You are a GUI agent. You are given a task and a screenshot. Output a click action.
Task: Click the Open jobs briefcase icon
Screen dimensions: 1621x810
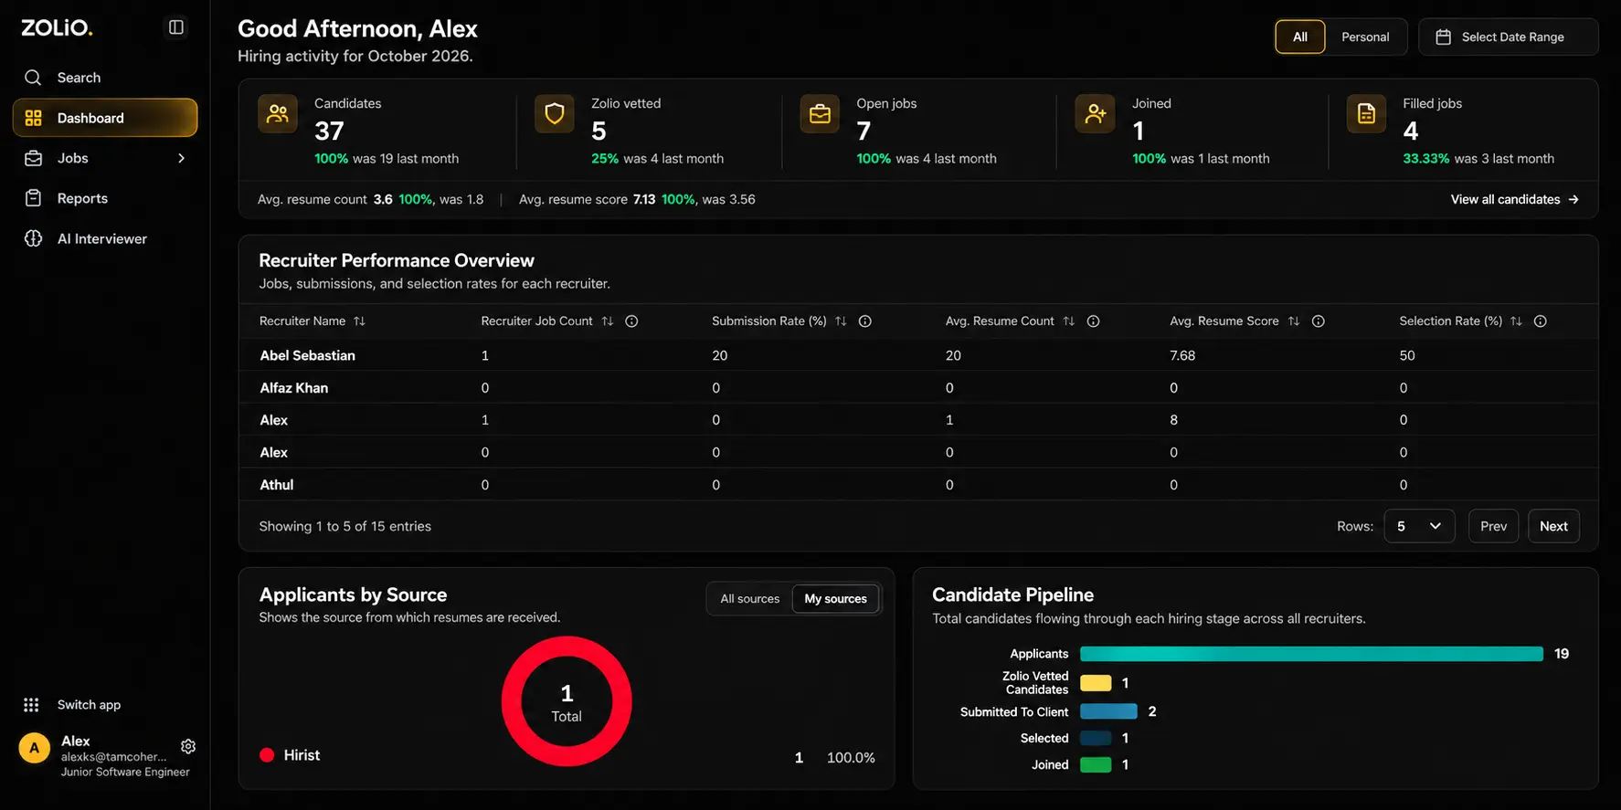pos(820,114)
